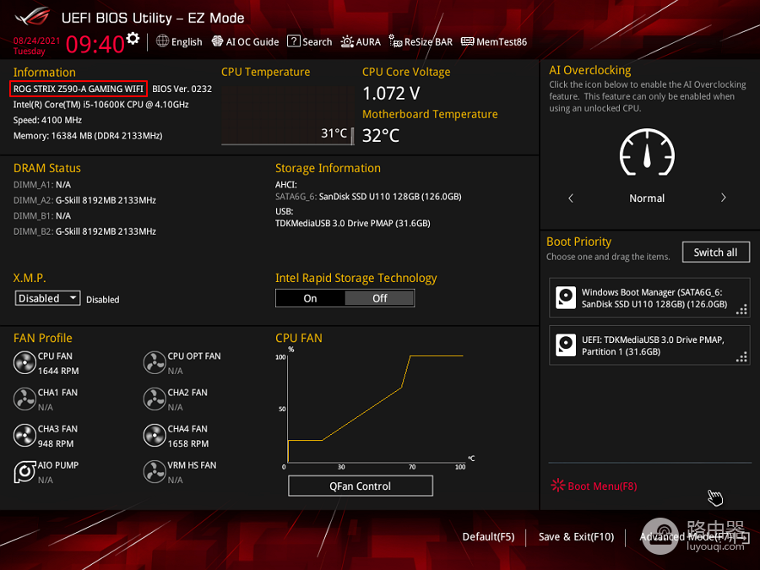The width and height of the screenshot is (760, 570).
Task: Click BIOS Ver. 0232 text
Action: 182,89
